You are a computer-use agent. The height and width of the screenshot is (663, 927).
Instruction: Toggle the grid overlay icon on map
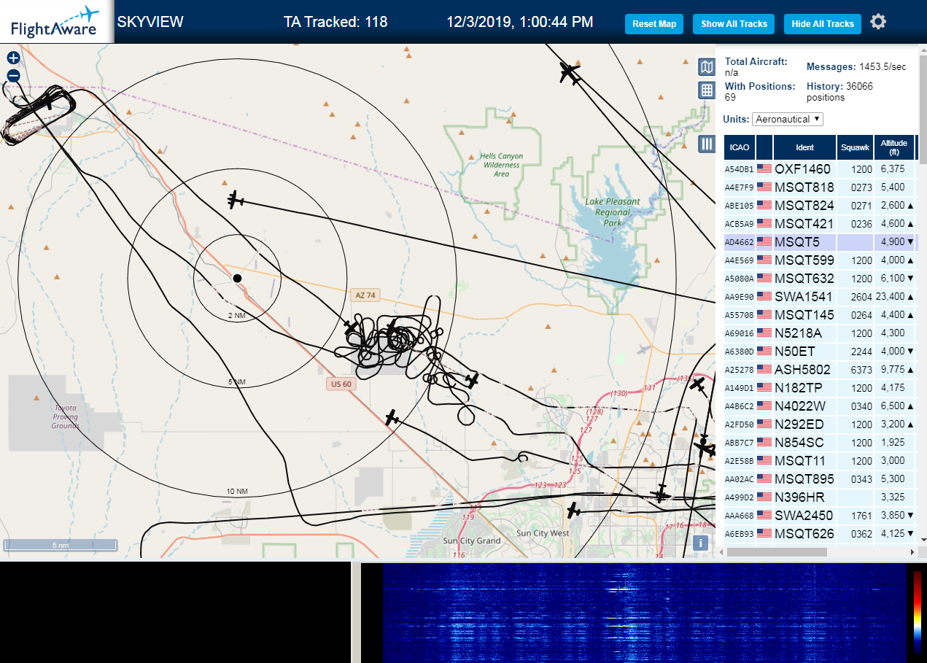point(706,90)
